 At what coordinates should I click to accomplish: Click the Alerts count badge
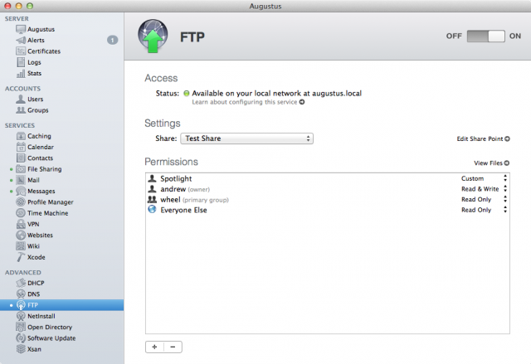coord(113,41)
